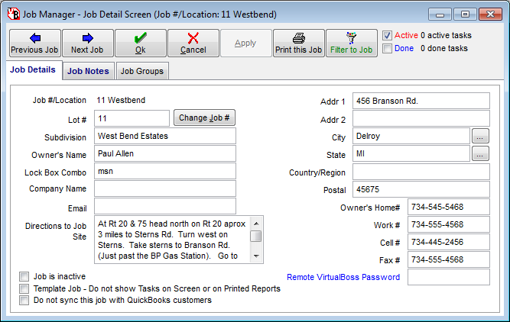510x322 pixels.
Task: Click the VirtualBoss app icon in title bar
Action: (x=12, y=14)
